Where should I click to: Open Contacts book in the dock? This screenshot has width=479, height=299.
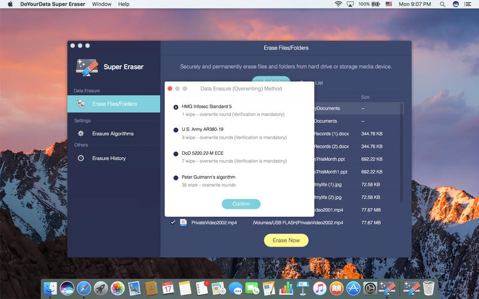click(x=151, y=288)
